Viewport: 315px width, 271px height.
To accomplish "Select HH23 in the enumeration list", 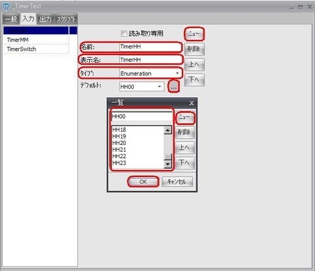I will coord(137,163).
